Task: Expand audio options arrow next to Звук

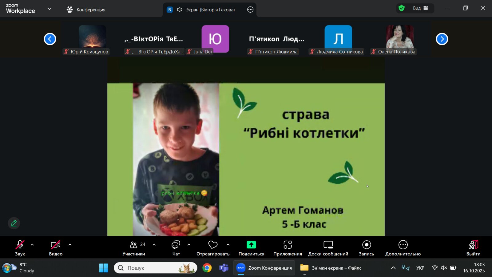Action: [x=32, y=245]
